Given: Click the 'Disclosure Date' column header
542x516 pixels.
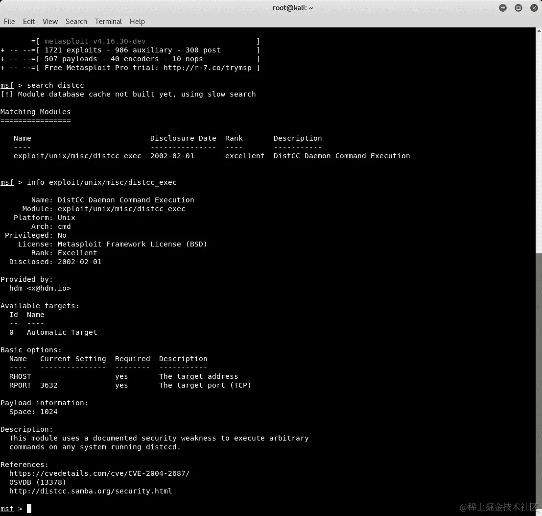Looking at the screenshot, I should [183, 138].
